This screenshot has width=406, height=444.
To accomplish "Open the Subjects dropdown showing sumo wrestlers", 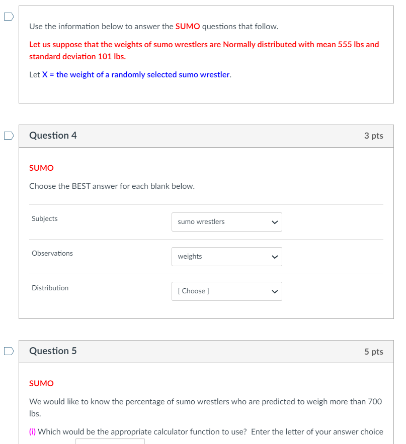I will point(226,222).
